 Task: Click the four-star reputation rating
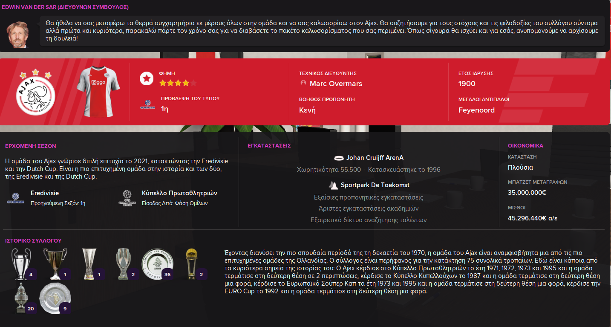click(x=178, y=83)
